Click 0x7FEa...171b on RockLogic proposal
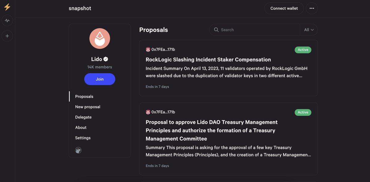The image size is (370, 182). [163, 49]
